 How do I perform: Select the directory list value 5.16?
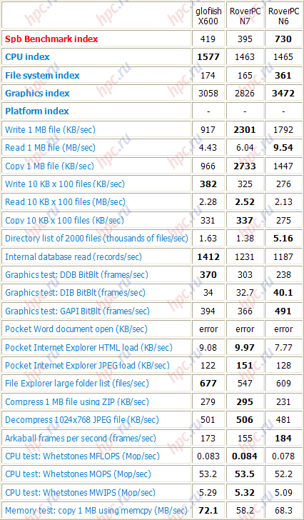[x=283, y=238]
